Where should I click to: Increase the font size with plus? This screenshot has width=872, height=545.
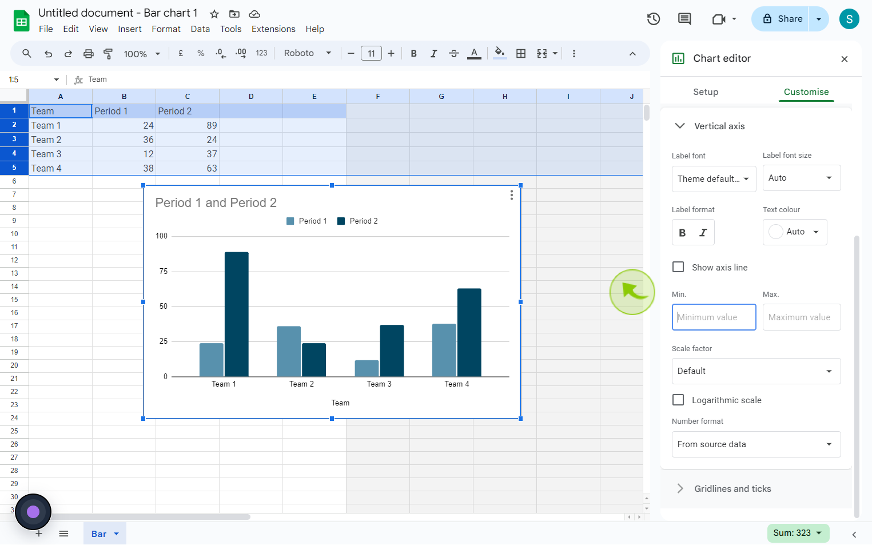pos(391,53)
